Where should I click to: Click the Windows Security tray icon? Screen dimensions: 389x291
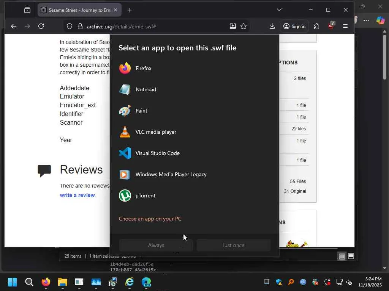coord(279,282)
